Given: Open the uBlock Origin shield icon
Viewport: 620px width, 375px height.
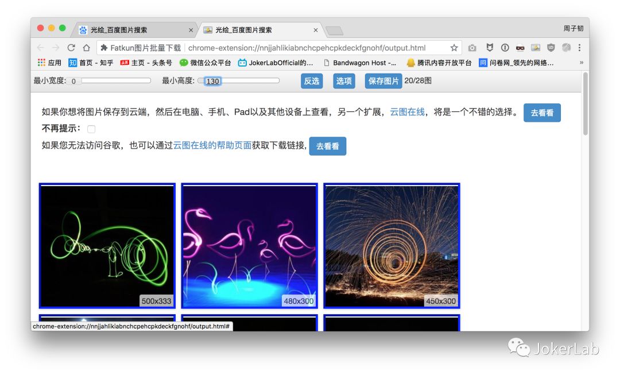Looking at the screenshot, I should point(551,48).
